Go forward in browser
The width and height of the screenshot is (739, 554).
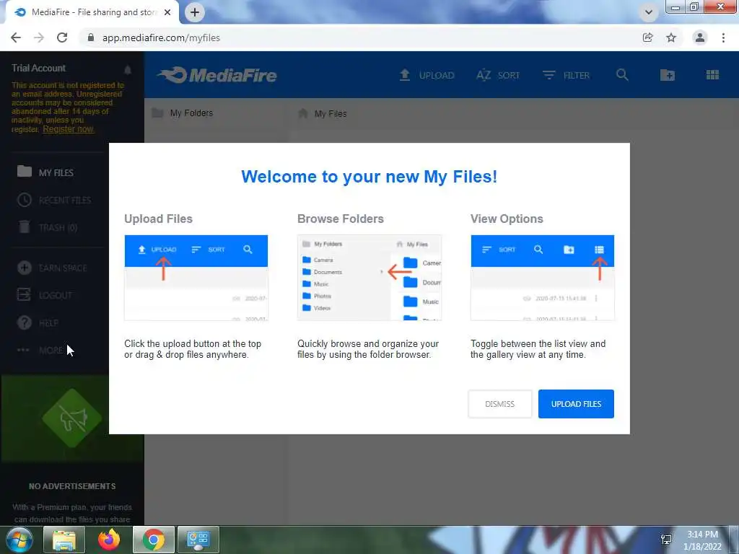(39, 38)
